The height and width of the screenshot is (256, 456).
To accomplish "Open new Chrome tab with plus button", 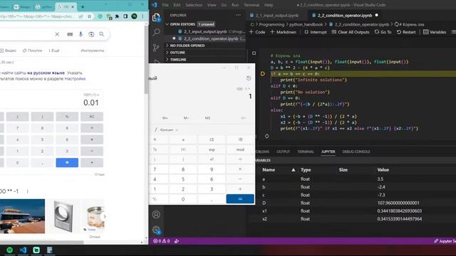I will (83, 6).
